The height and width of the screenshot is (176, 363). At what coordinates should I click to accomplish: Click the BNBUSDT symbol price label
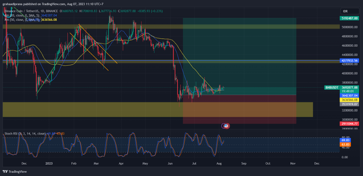(x=332, y=87)
